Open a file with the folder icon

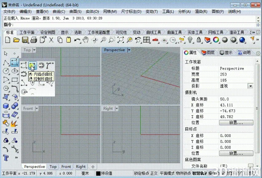tap(16, 40)
